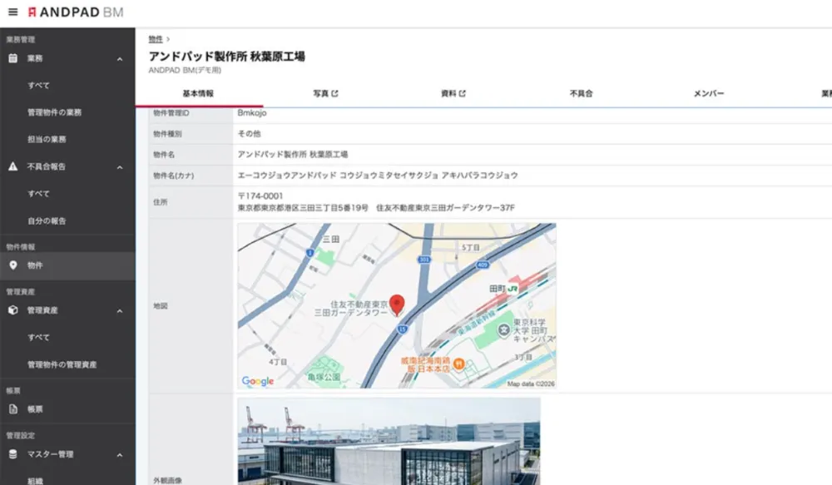Click the 業務 calendar icon in sidebar
Viewport: 832px width, 485px height.
click(13, 58)
